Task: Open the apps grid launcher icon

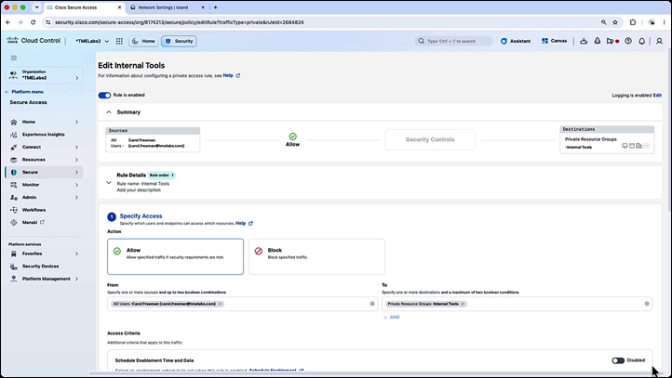Action: coord(119,41)
